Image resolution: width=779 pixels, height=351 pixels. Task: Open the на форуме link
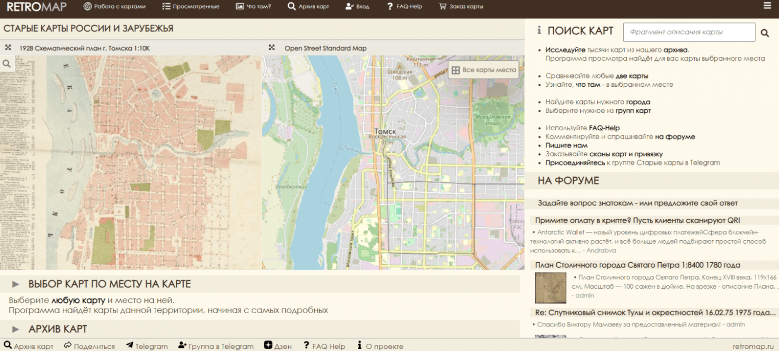pyautogui.click(x=675, y=137)
